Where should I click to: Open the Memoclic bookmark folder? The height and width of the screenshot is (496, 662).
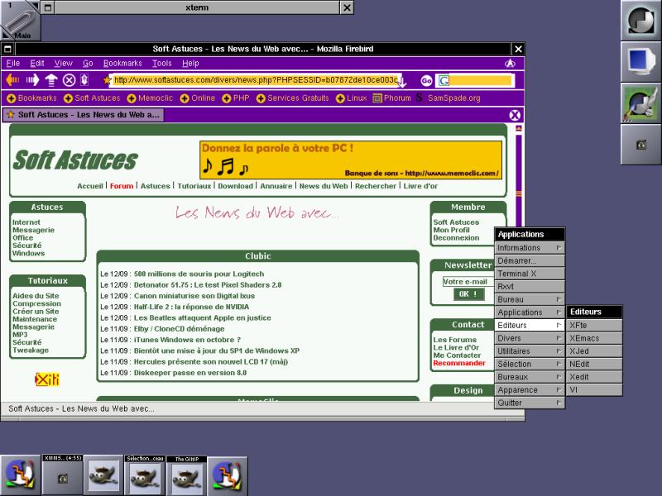tap(150, 98)
